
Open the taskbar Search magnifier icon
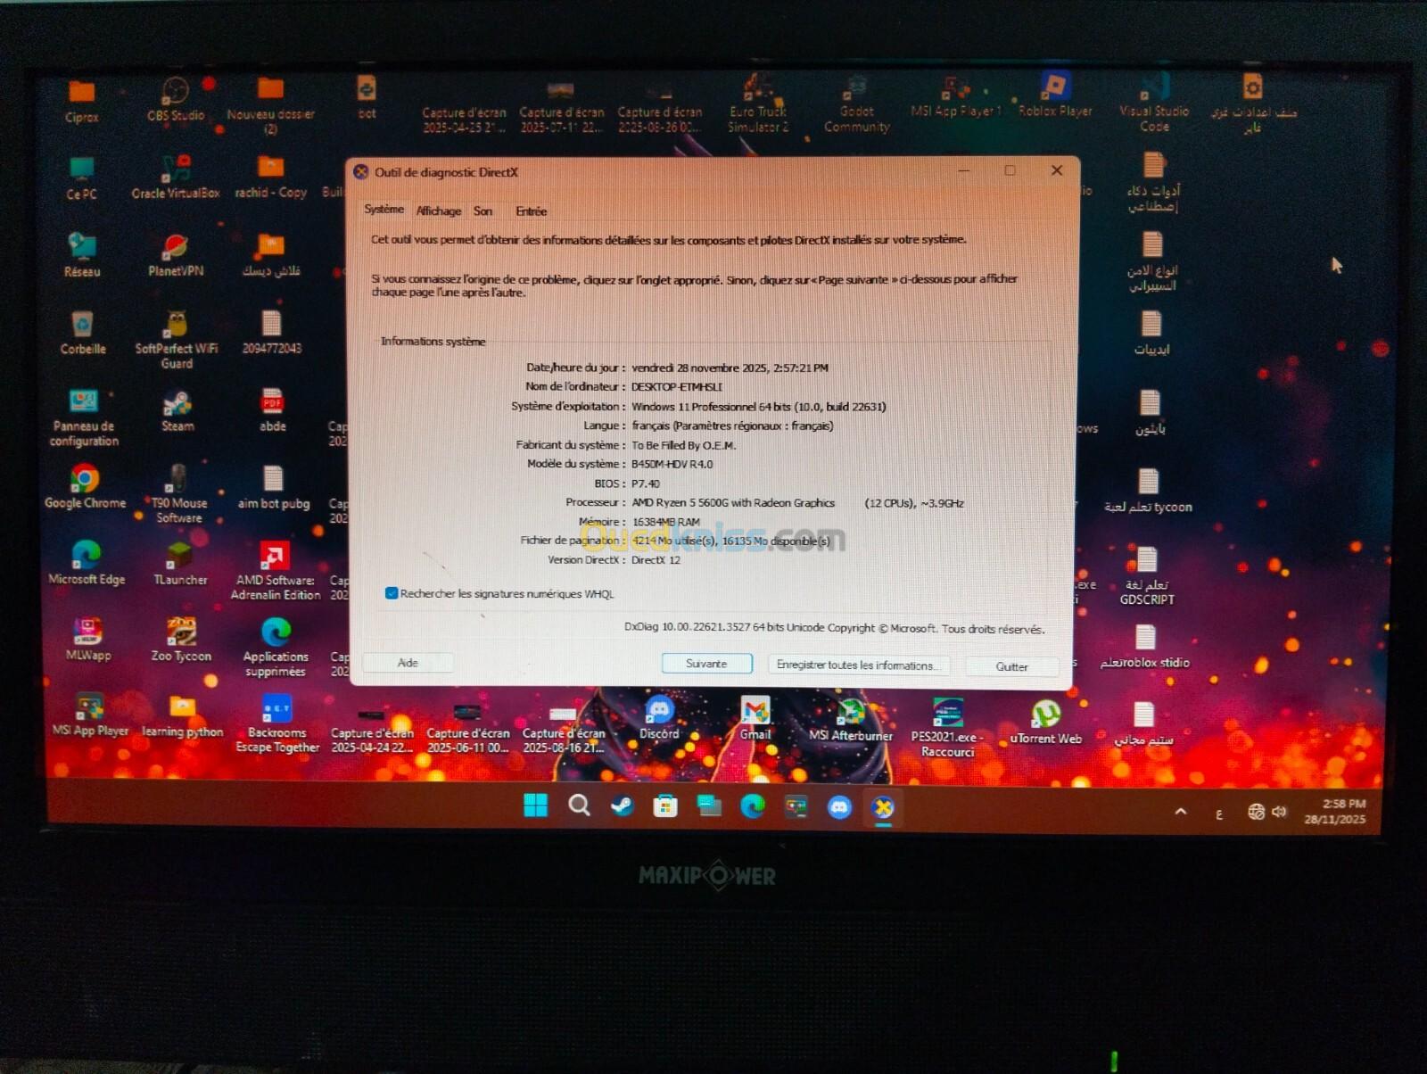[579, 805]
